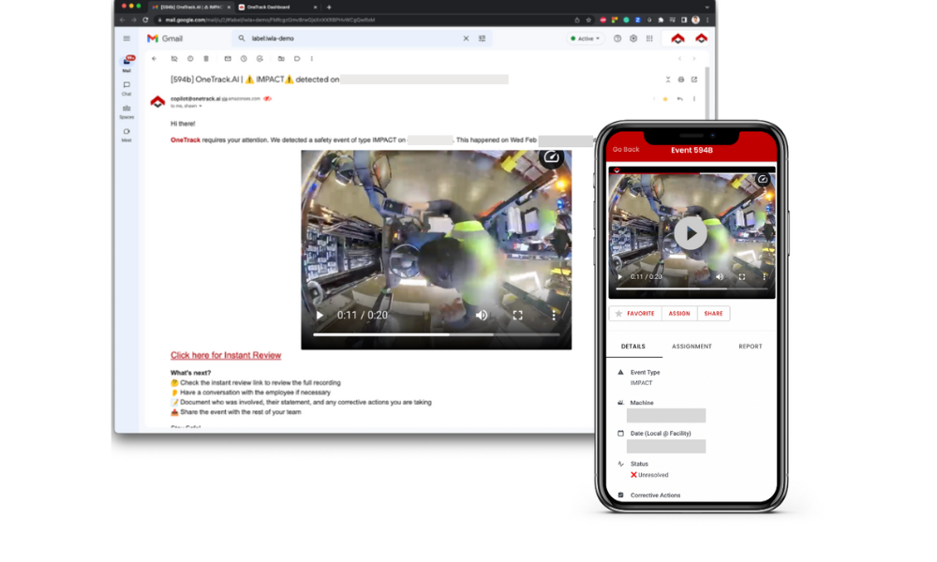Click the delete trash icon in email toolbar
937x562 pixels.
pos(206,59)
